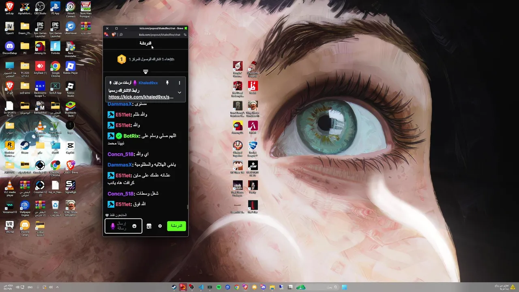Launch the PS App shortcut

point(55,9)
